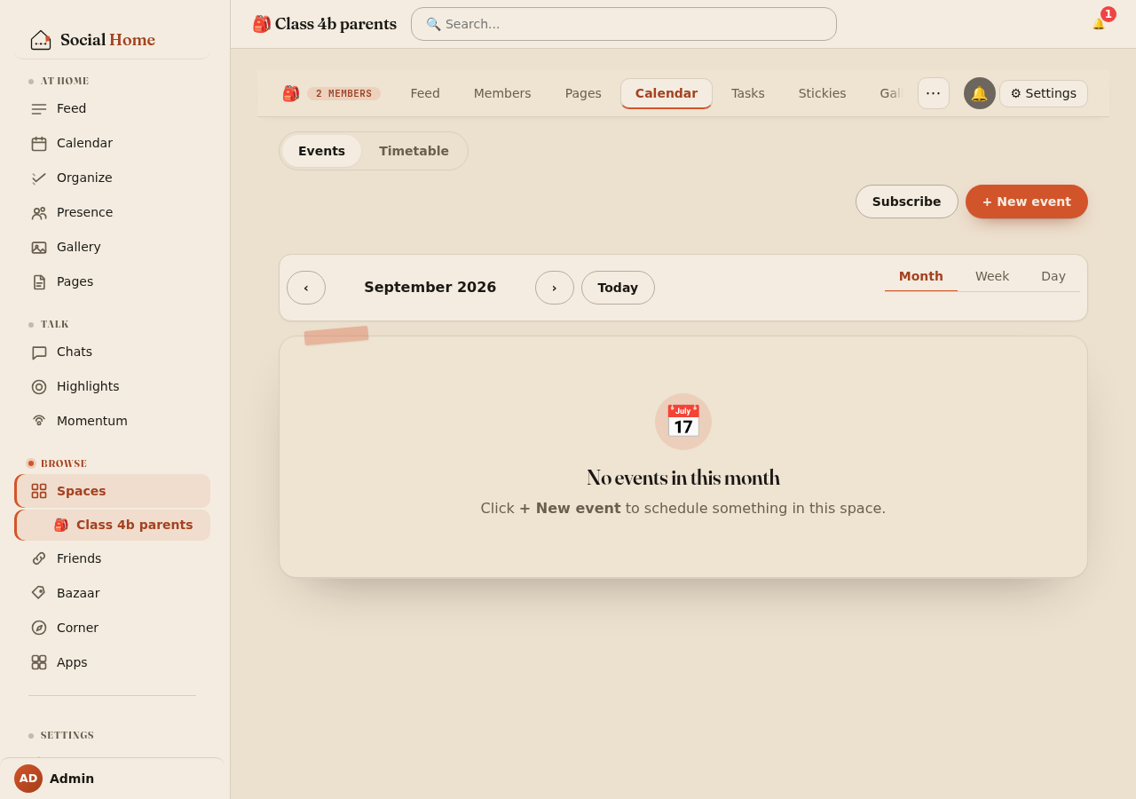Select the active Calendar tab
The width and height of the screenshot is (1136, 799).
[x=667, y=93]
